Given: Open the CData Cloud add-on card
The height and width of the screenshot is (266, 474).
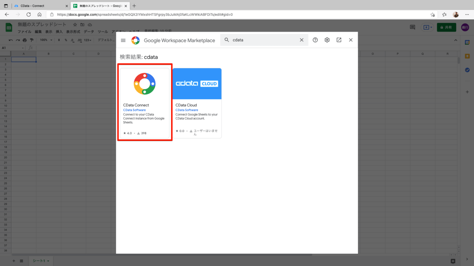Looking at the screenshot, I should 197,103.
